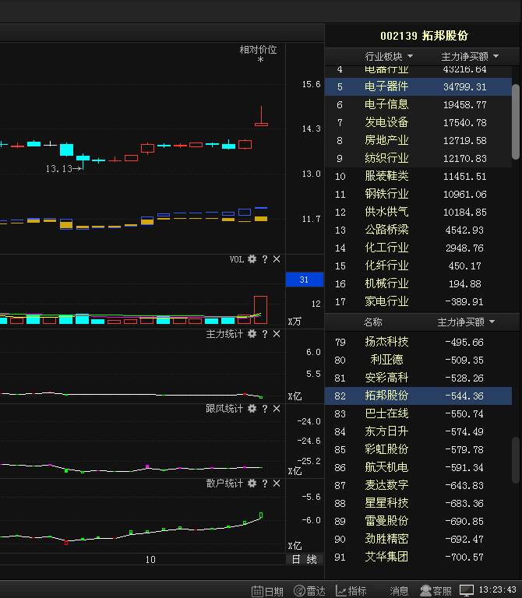The width and height of the screenshot is (522, 598).
Task: Select sector row 钢铁行业
Action: click(x=418, y=194)
